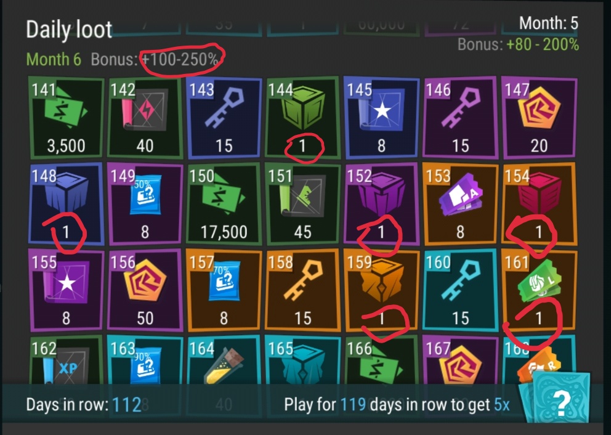This screenshot has height=435, width=611.
Task: Tap the day 155 purple star blueprint
Action: coord(67,290)
